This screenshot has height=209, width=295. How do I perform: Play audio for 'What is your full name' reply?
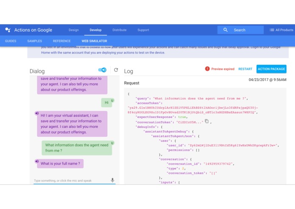[37, 161]
